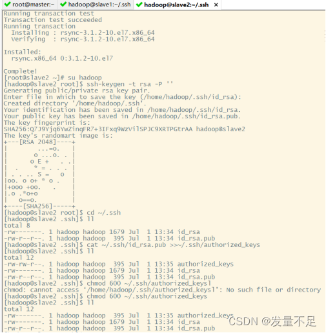Click the SHA256 fingerprint line

point(125,129)
